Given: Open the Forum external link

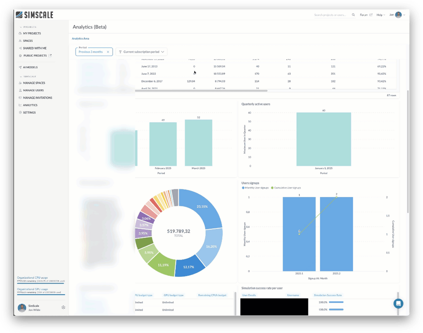Looking at the screenshot, I should pos(366,14).
